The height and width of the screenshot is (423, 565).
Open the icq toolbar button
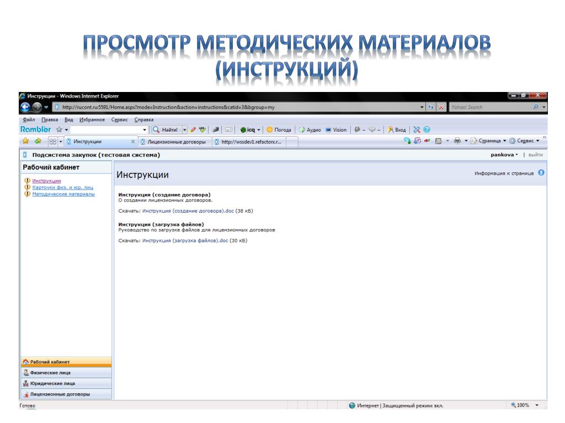point(250,129)
